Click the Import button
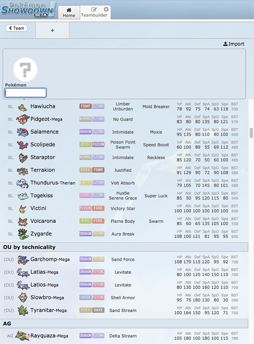Image resolution: width=254 pixels, height=344 pixels. 234,44
